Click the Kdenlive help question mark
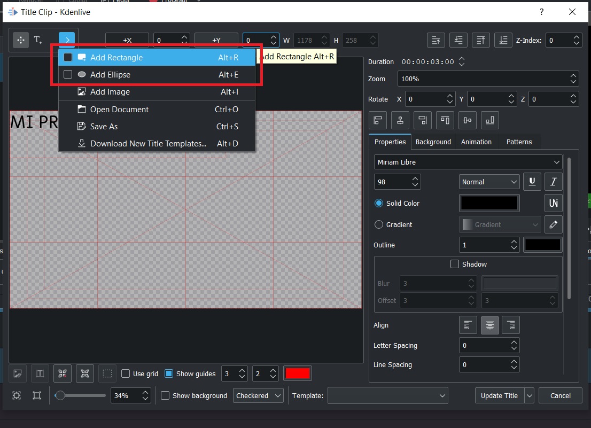The height and width of the screenshot is (428, 591). 542,12
